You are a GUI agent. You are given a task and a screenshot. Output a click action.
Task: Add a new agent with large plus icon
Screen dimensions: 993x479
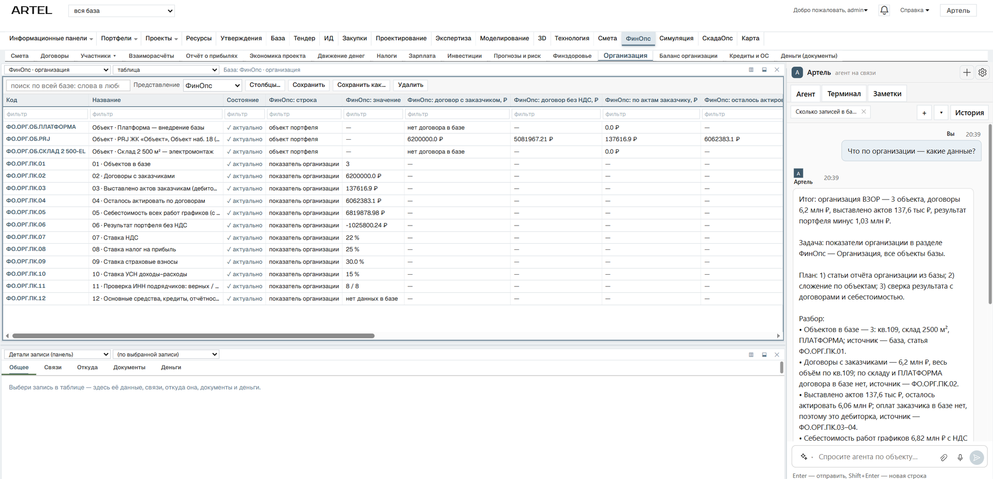967,73
